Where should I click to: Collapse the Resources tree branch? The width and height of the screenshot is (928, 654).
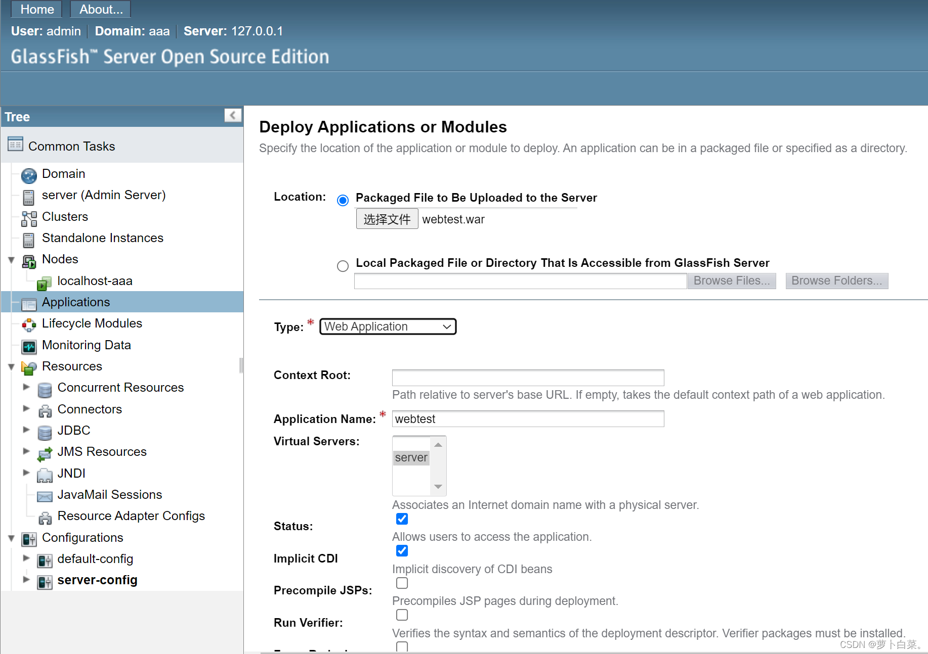click(11, 367)
